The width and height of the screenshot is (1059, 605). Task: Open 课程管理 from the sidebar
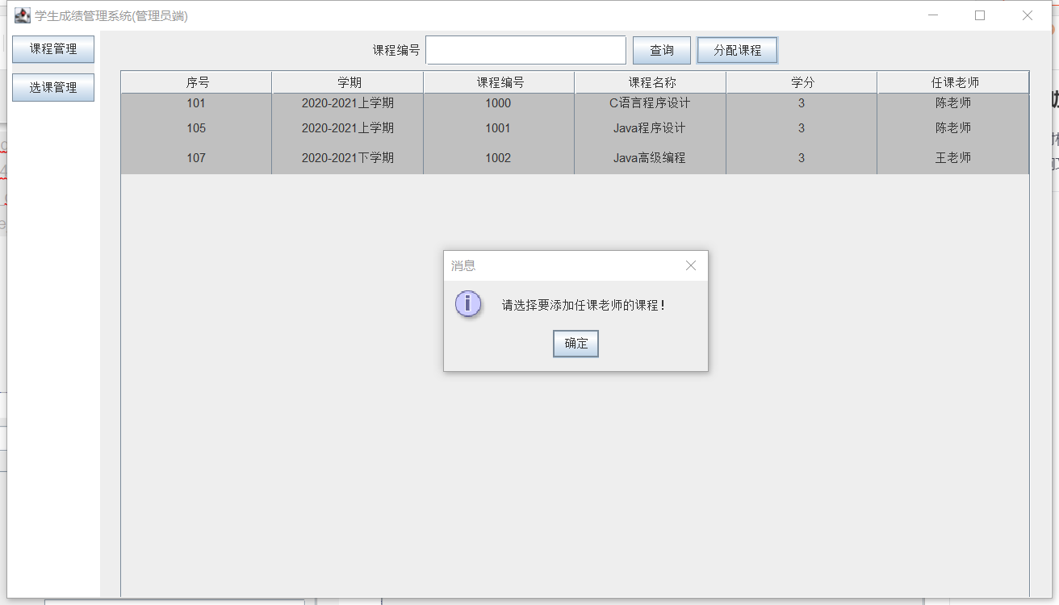coord(53,49)
